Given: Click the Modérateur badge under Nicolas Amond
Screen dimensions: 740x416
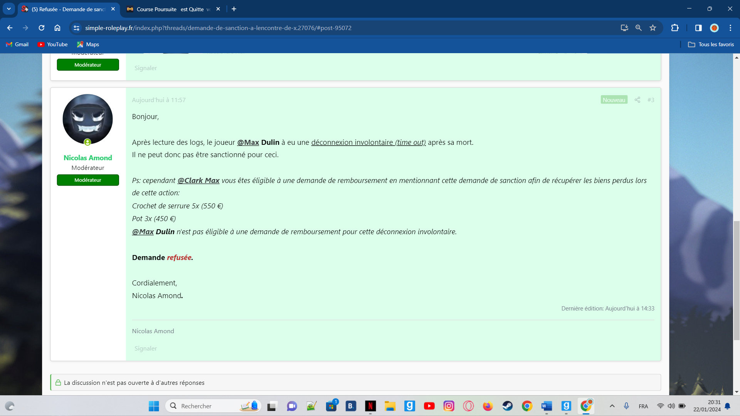Looking at the screenshot, I should tap(88, 180).
